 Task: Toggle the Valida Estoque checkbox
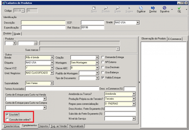click(103, 78)
